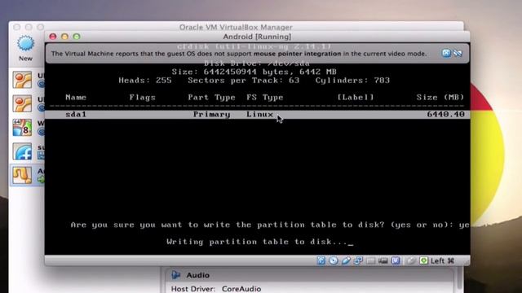Click the network adapters status icon

(359, 260)
